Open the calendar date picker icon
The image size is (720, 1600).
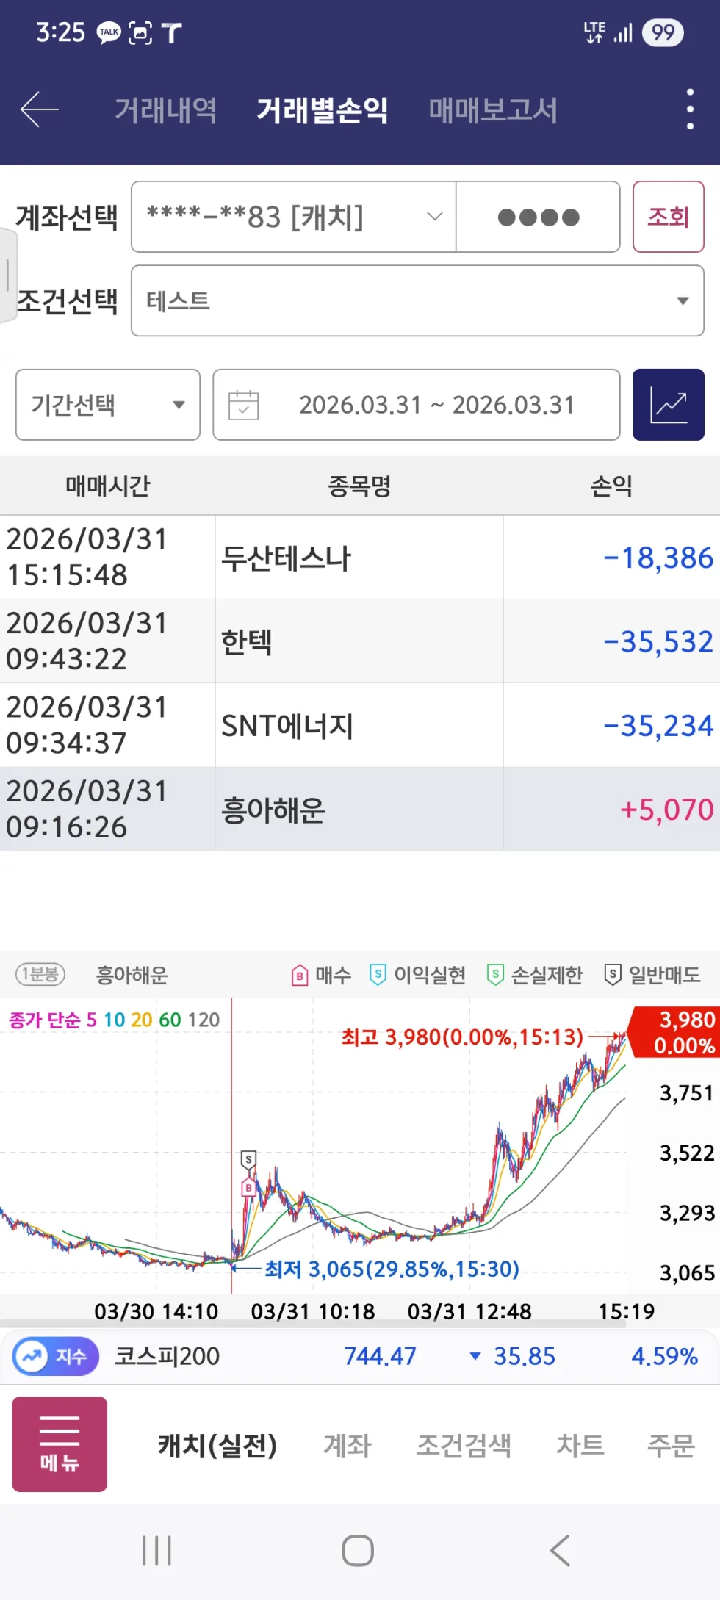[x=244, y=405]
